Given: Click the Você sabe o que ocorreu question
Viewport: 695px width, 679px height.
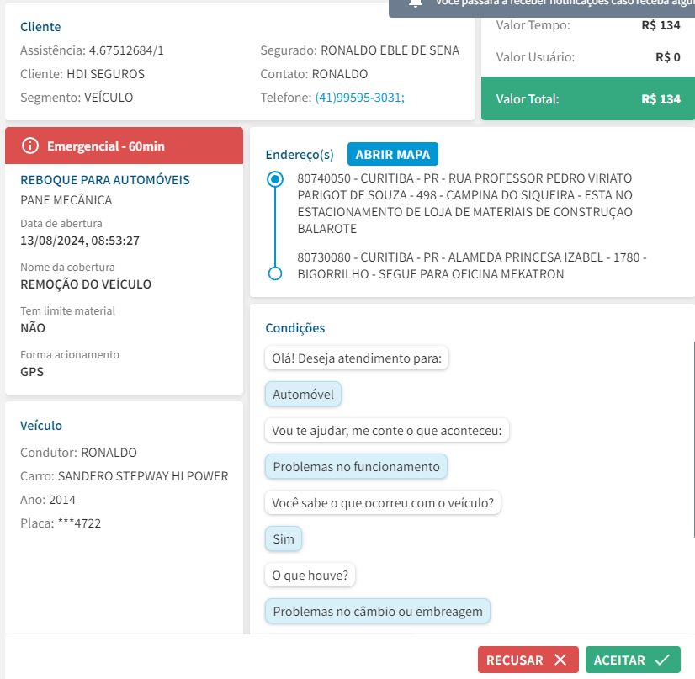Looking at the screenshot, I should click(383, 502).
